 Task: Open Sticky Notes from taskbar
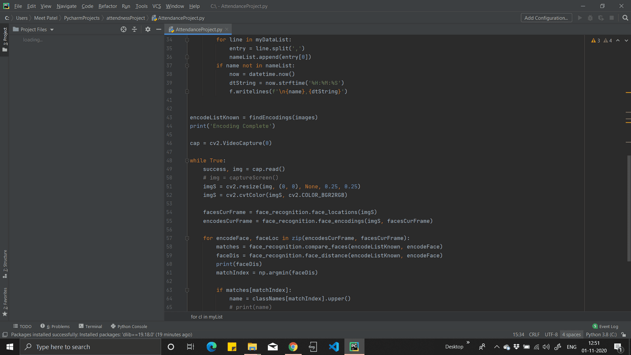click(232, 347)
